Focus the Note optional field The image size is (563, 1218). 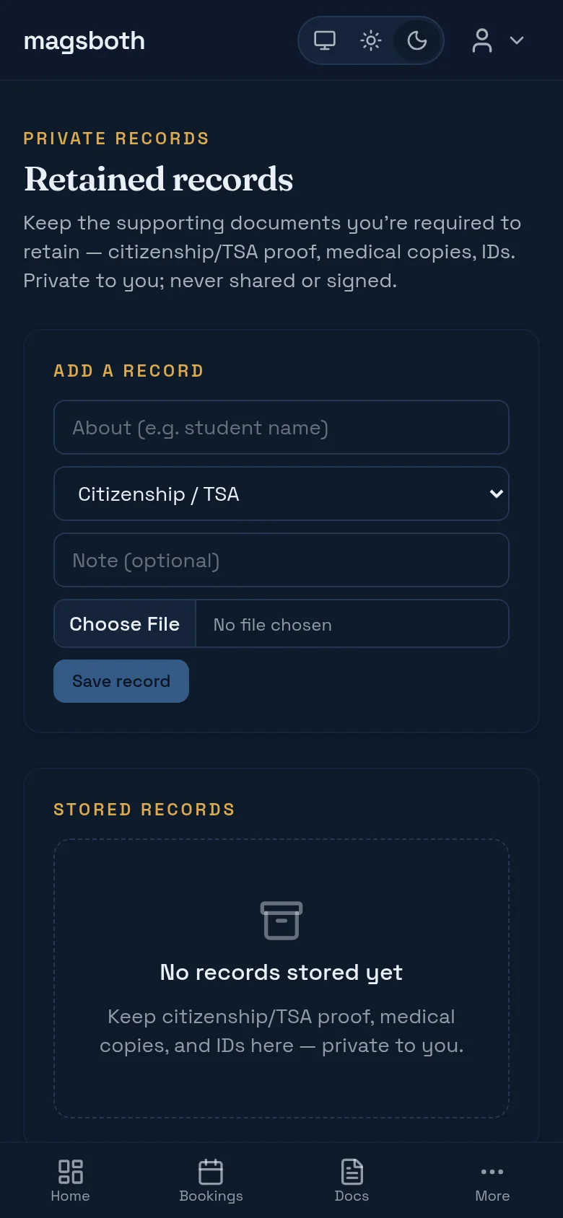(x=281, y=560)
